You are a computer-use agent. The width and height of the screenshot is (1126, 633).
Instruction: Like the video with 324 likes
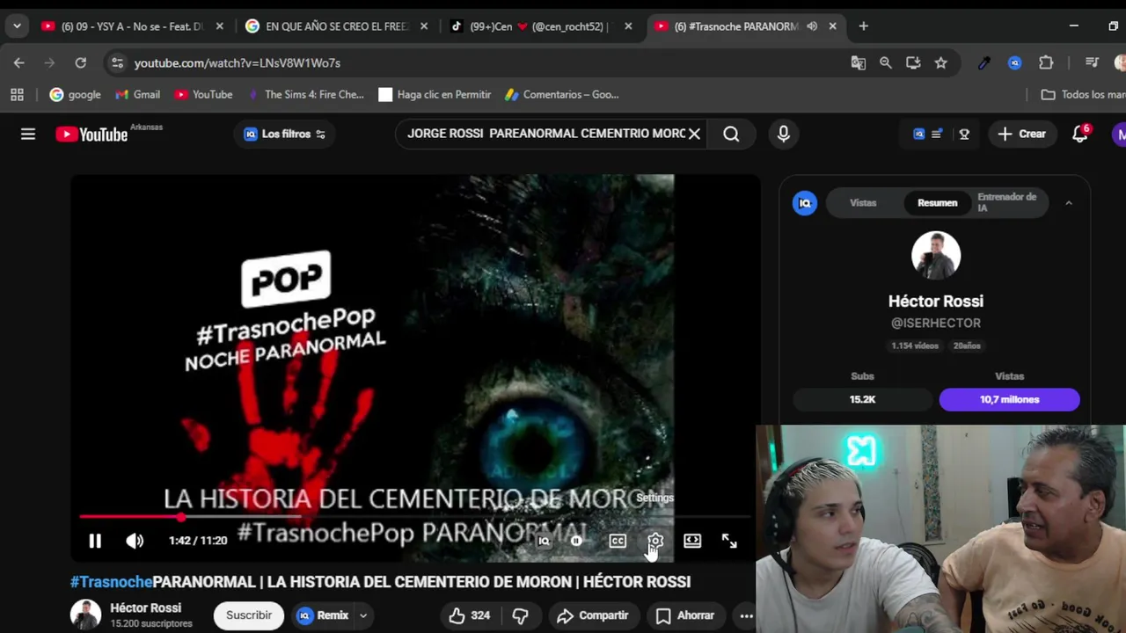pyautogui.click(x=470, y=615)
